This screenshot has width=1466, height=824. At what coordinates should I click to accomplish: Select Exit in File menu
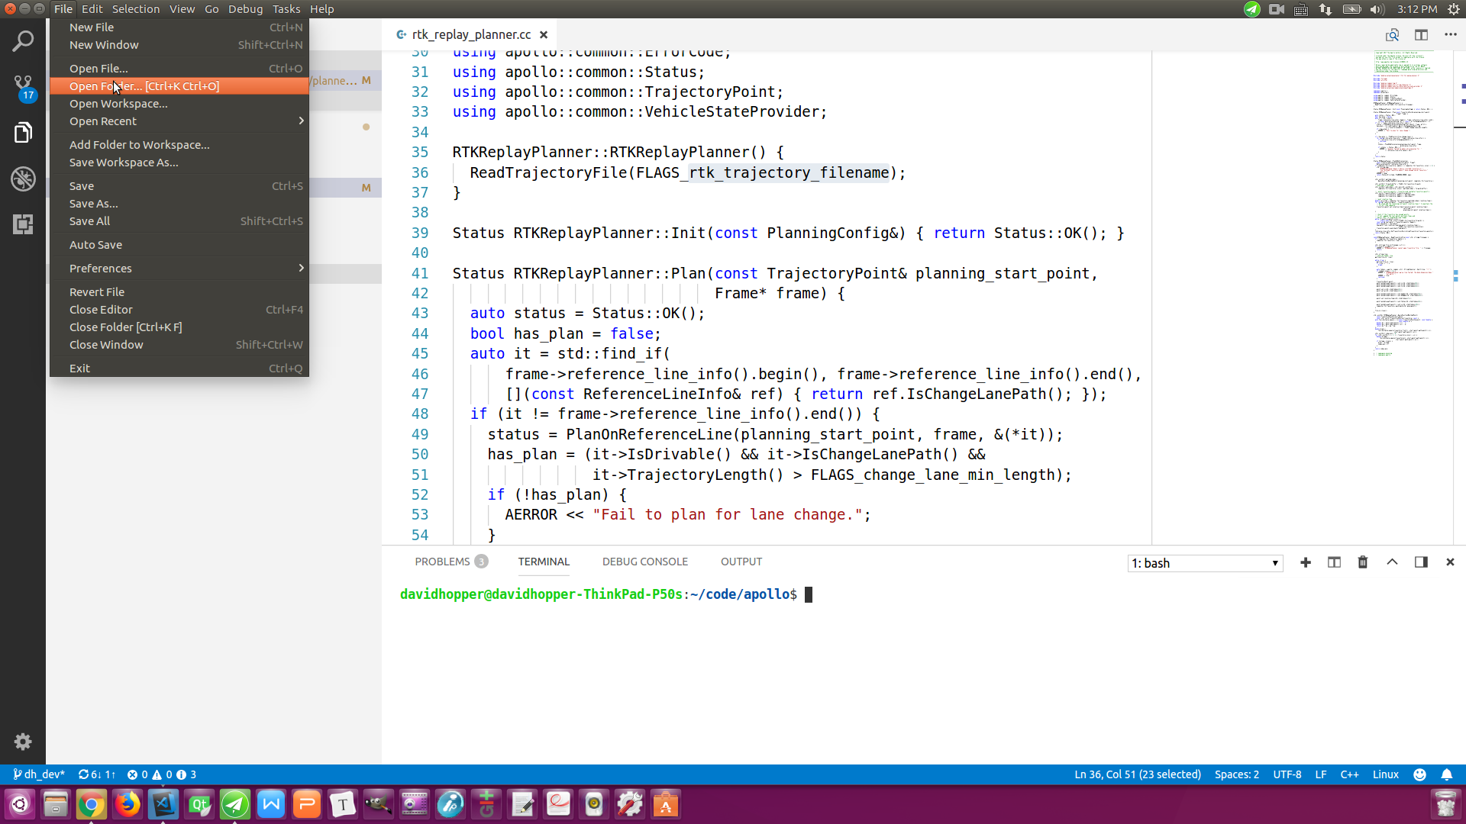tap(179, 369)
